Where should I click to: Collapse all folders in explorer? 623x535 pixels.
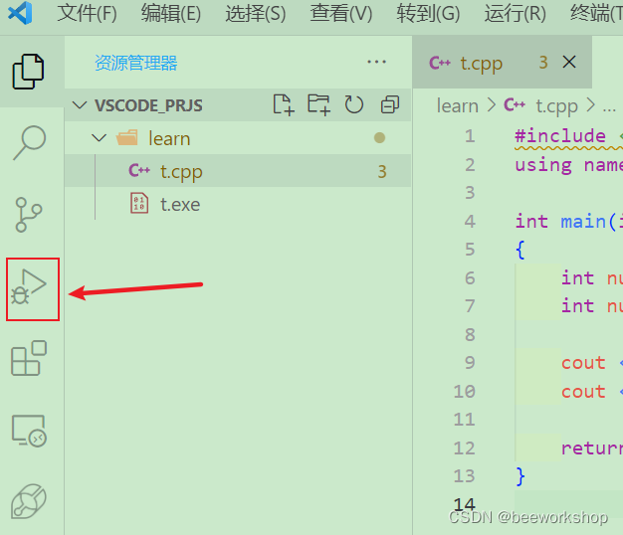point(390,105)
